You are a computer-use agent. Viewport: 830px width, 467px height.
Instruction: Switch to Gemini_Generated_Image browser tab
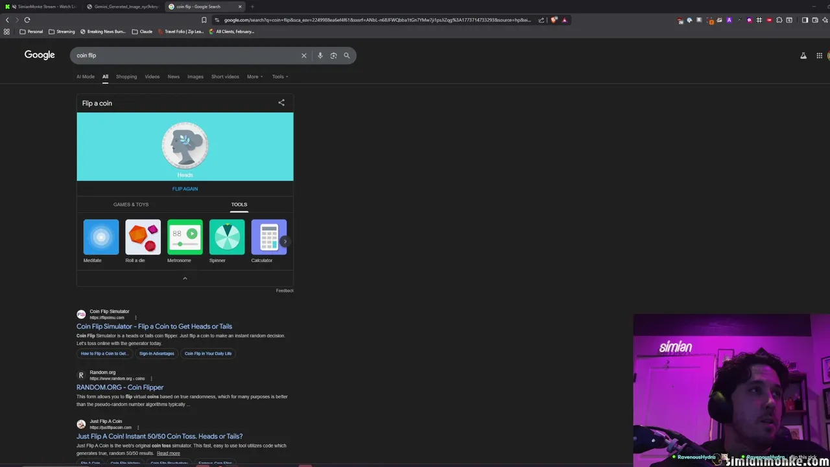click(123, 6)
